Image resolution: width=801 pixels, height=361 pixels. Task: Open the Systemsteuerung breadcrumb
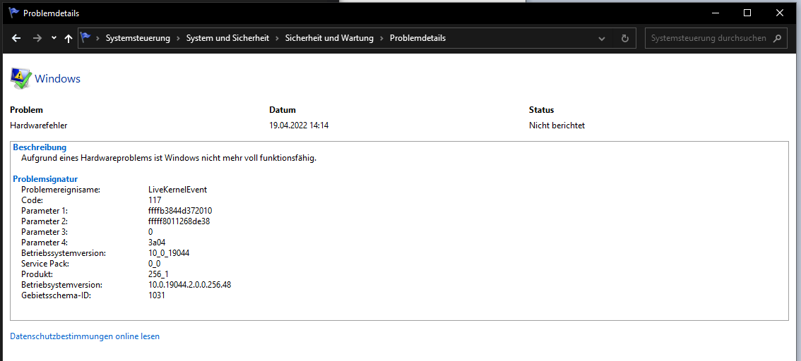pyautogui.click(x=138, y=38)
